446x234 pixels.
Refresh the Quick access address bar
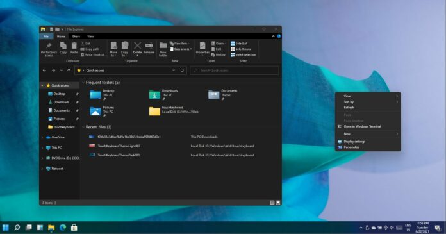[182, 71]
